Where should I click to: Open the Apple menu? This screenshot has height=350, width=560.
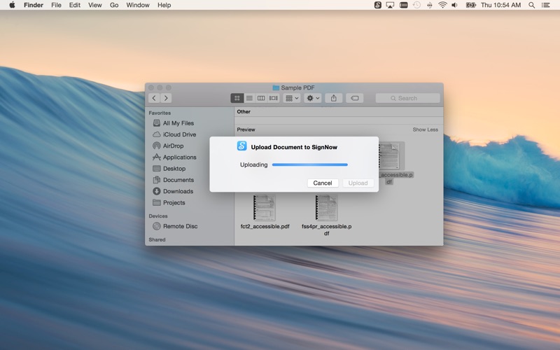12,5
